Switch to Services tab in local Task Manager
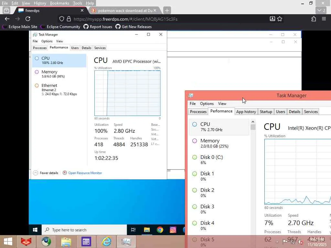331x248 pixels. (x=311, y=111)
